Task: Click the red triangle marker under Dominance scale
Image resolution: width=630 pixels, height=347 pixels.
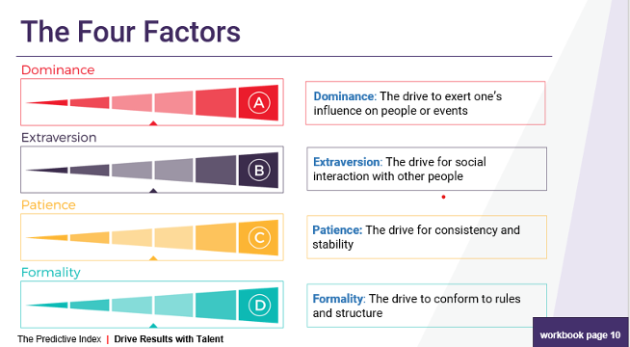Action: pos(153,123)
